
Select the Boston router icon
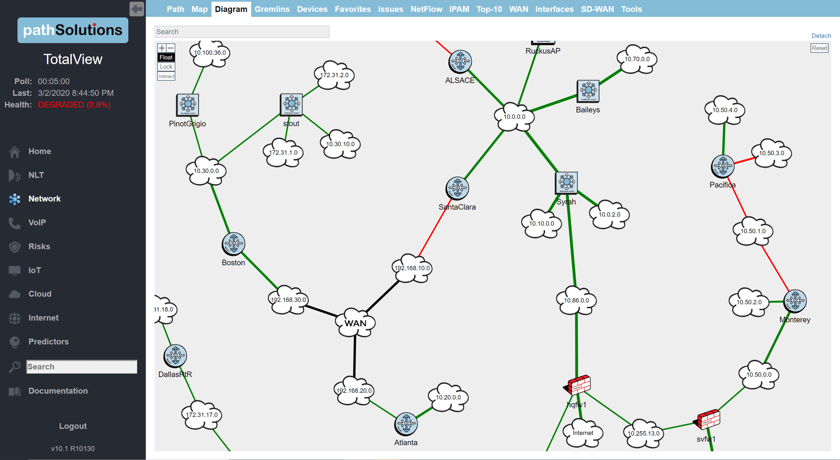click(234, 244)
